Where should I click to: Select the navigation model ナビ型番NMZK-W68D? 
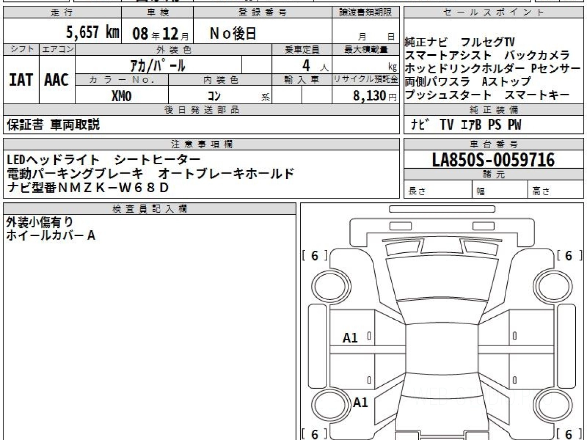pyautogui.click(x=88, y=187)
